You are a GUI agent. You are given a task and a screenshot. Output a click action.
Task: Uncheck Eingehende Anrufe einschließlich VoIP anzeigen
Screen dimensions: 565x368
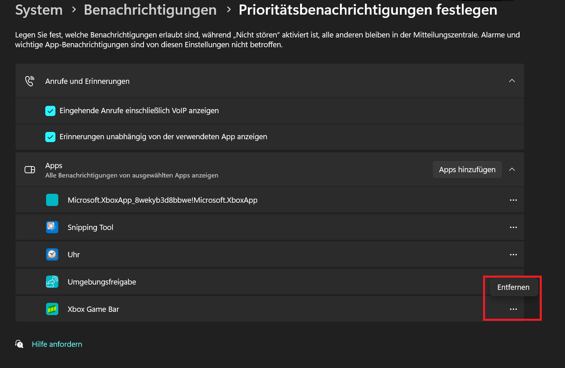[50, 111]
